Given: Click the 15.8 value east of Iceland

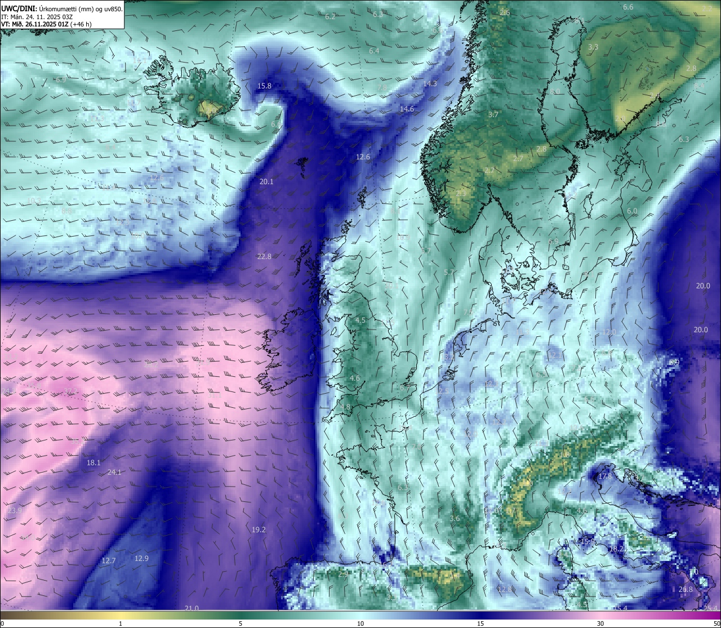Looking at the screenshot, I should pos(264,86).
